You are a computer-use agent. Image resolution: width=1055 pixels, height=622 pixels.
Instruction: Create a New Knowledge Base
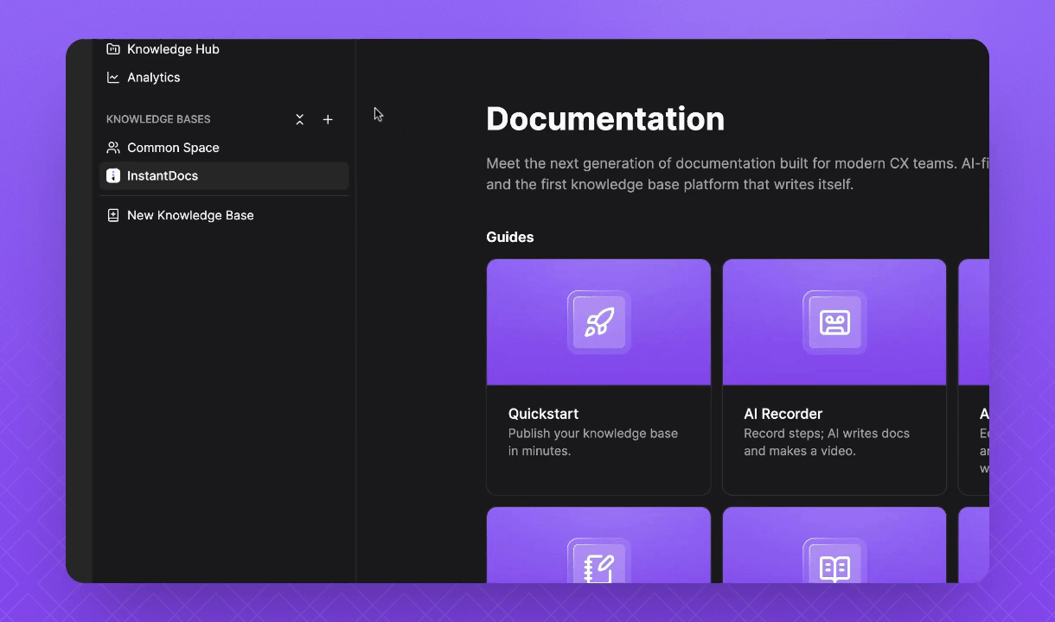190,216
